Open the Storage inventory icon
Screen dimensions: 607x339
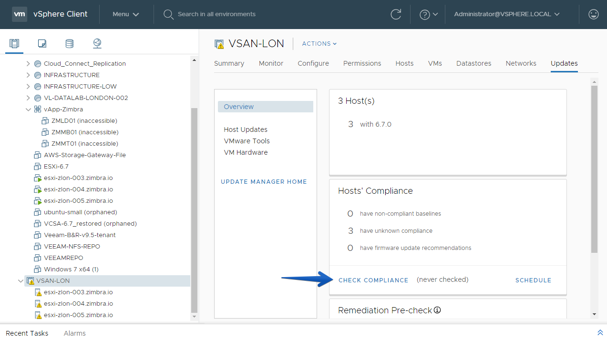tap(70, 44)
